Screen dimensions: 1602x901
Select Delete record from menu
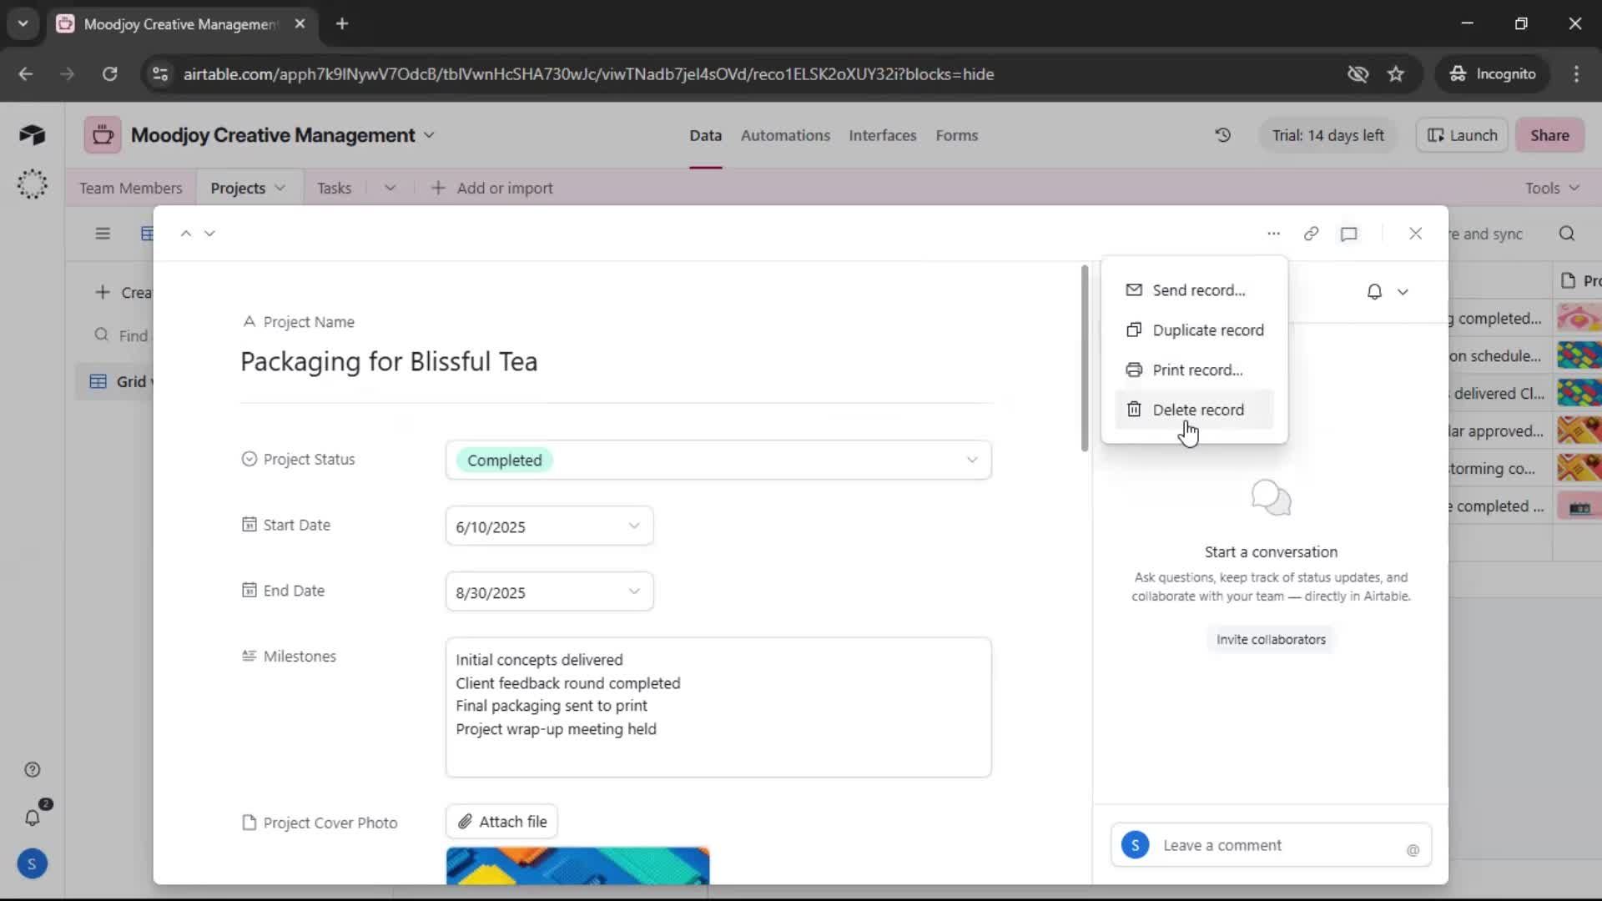pyautogui.click(x=1197, y=410)
